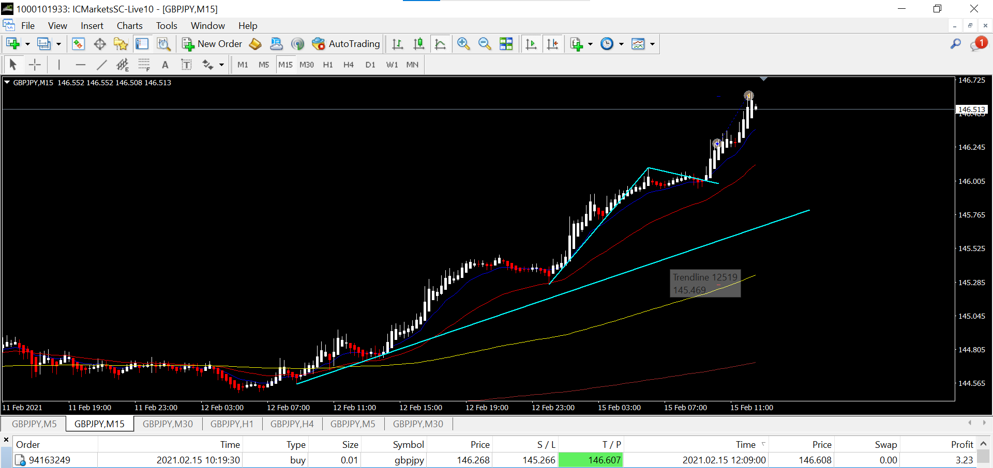Switch to the M1 timeframe

pyautogui.click(x=243, y=65)
